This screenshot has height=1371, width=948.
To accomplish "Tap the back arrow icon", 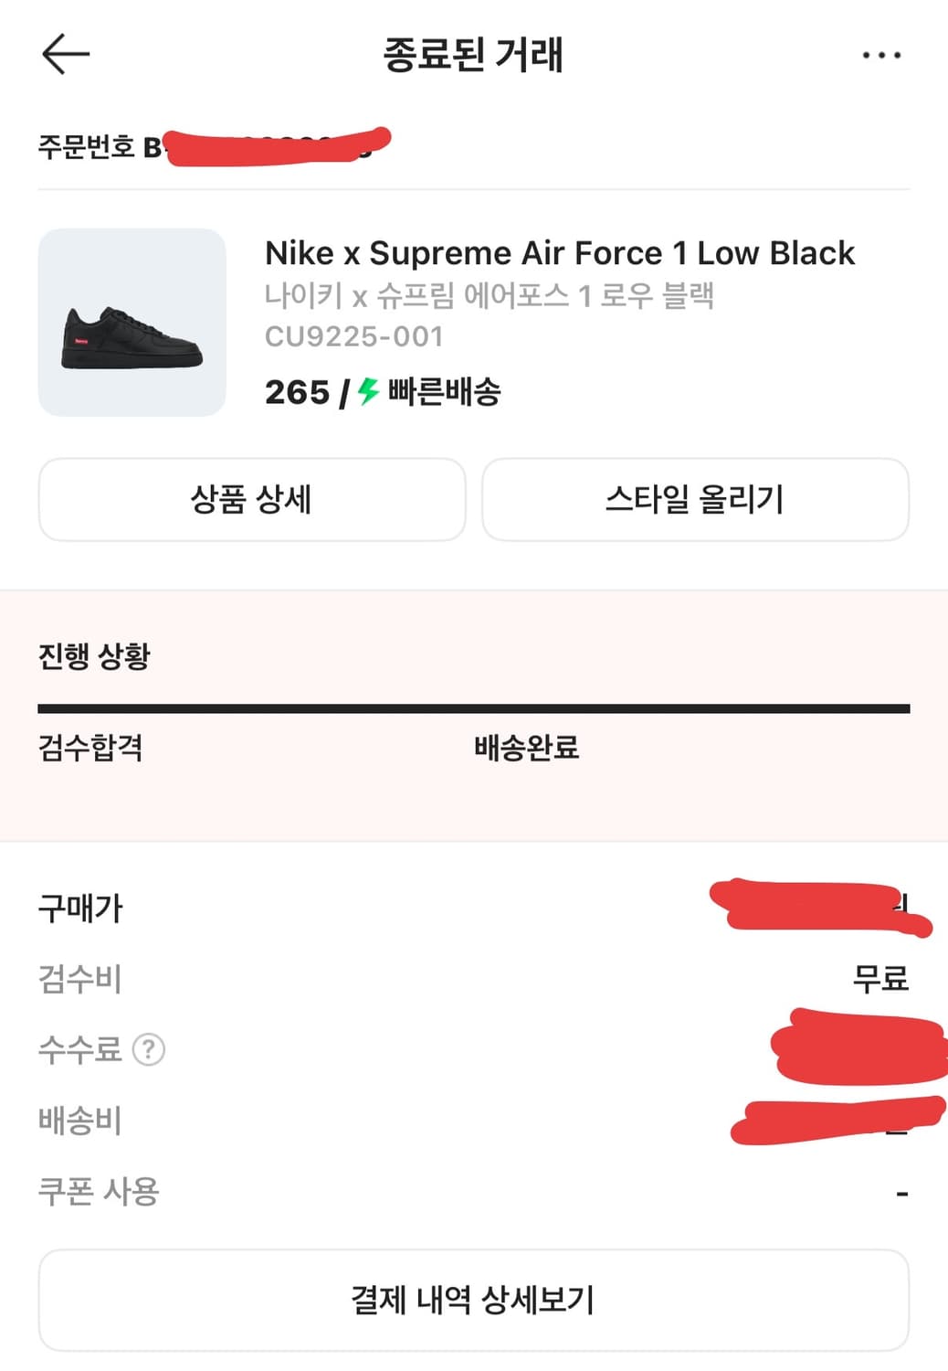I will click(66, 54).
